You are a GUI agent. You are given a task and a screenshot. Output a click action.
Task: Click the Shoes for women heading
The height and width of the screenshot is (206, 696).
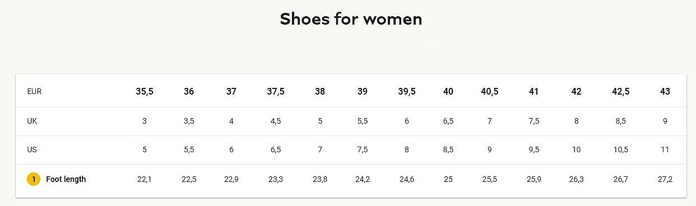click(x=351, y=19)
